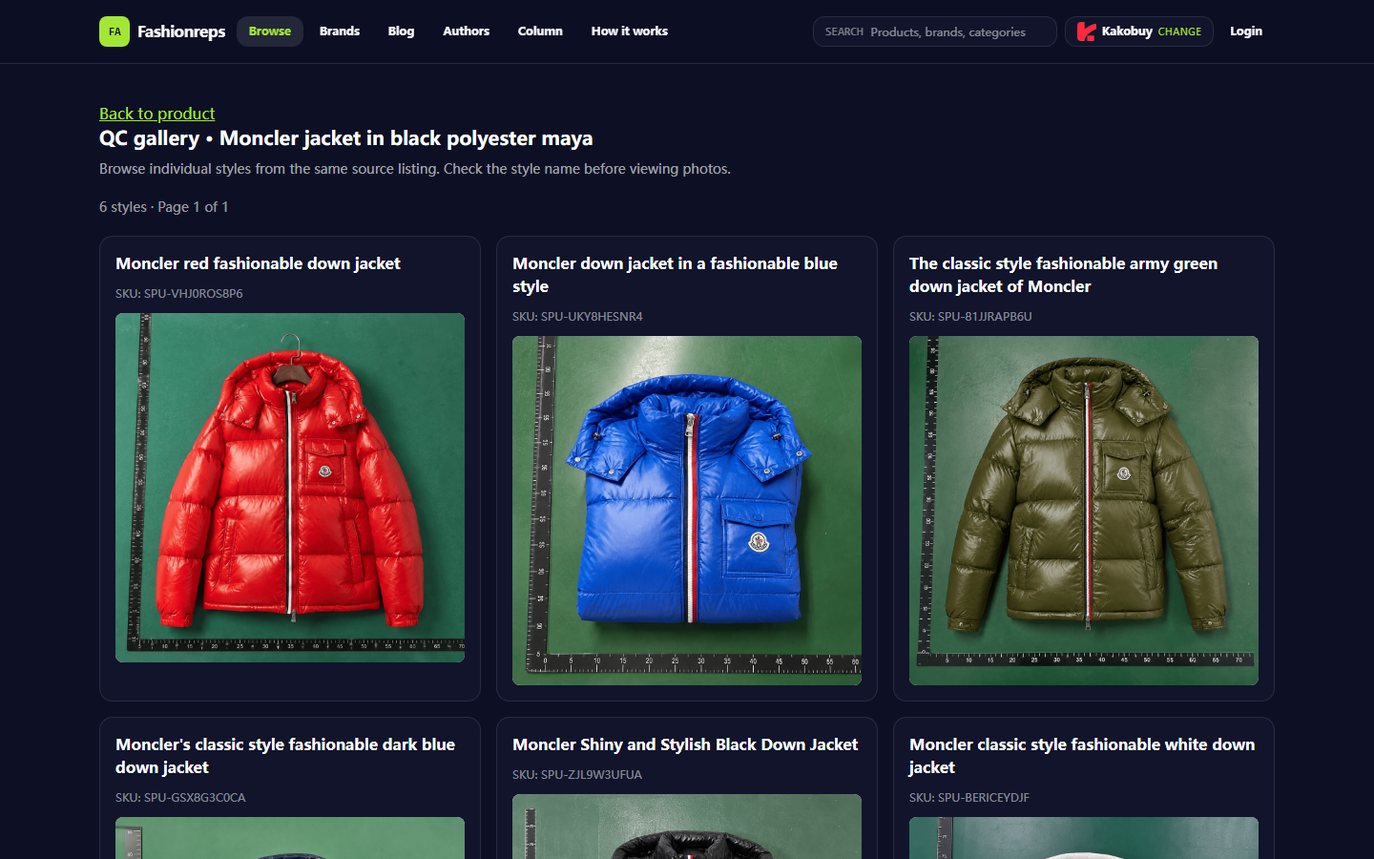Open the Column nav item
1374x859 pixels.
(x=540, y=31)
